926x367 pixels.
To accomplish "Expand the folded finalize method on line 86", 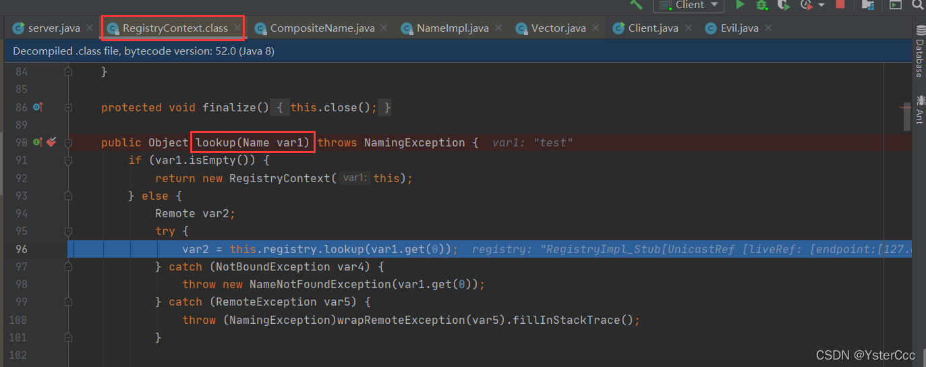I will 68,107.
